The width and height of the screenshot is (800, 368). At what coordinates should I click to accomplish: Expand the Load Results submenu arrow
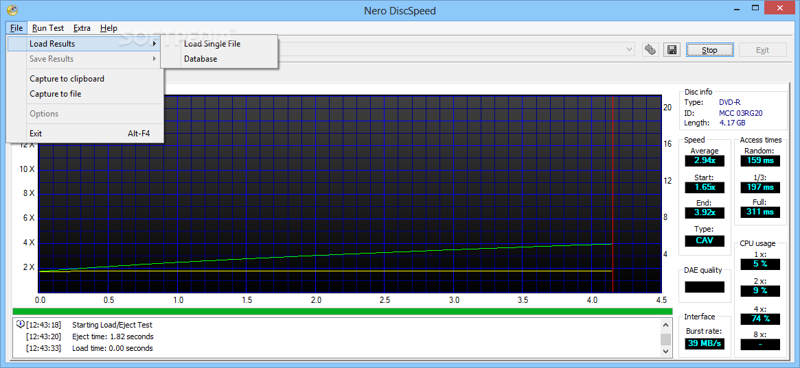[154, 44]
